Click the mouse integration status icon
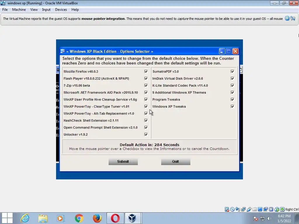Screen dimensions: 299x224 point(277,209)
